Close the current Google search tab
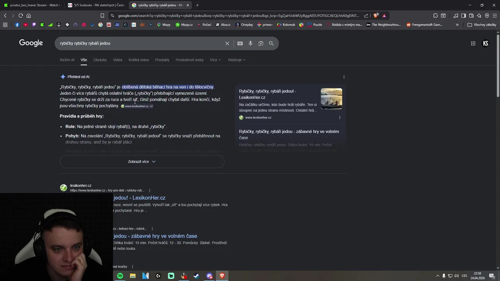 tap(187, 5)
